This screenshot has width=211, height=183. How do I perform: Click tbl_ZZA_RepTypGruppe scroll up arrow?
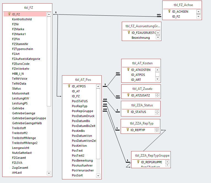(167, 162)
